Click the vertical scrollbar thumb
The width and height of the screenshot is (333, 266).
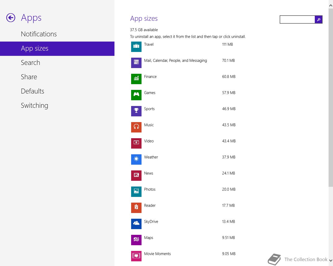click(331, 97)
